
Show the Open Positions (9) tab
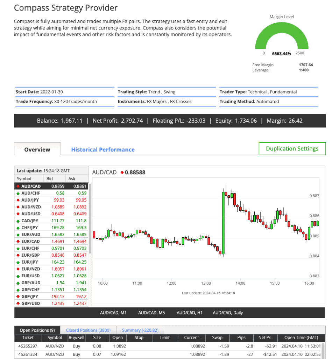[37, 330]
